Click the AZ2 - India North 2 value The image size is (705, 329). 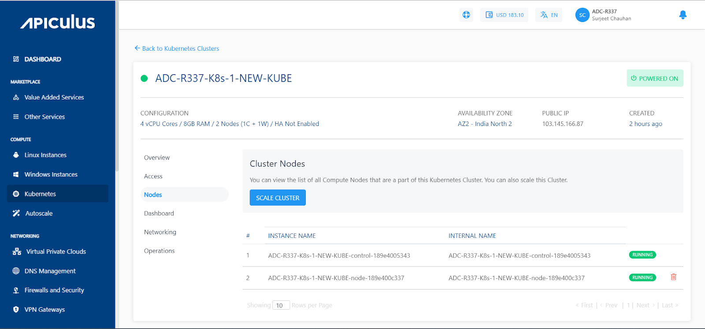pos(485,124)
